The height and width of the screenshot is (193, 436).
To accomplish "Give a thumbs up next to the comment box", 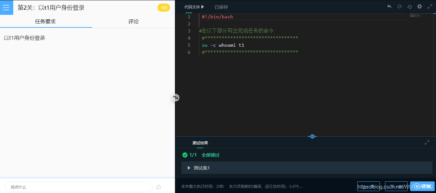I will click(x=158, y=187).
